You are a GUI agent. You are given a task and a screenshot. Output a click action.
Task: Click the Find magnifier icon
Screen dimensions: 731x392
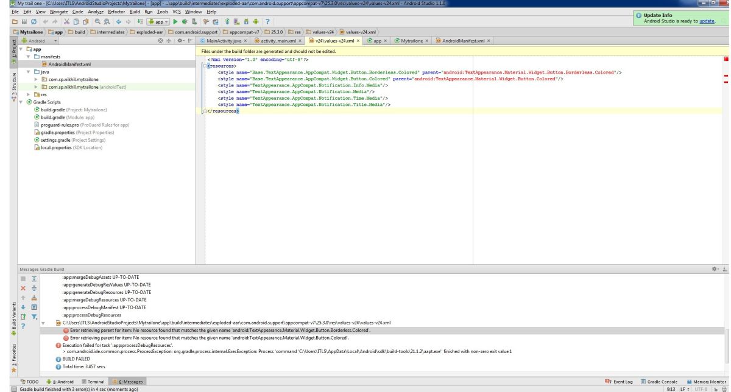[x=97, y=22]
